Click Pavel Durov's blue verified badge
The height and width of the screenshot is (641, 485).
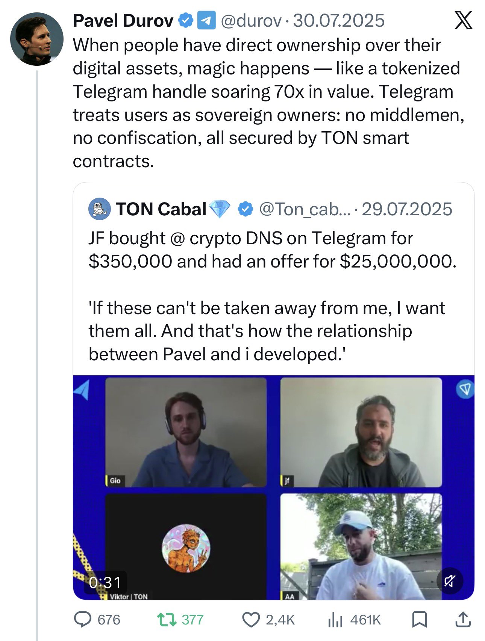186,20
